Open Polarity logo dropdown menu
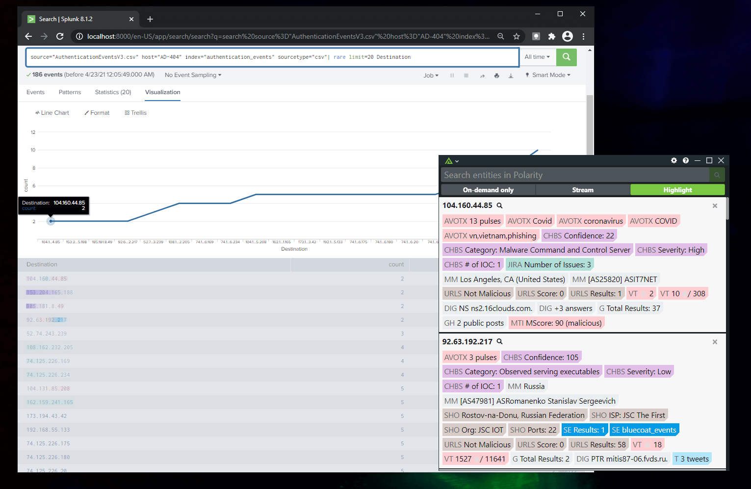Image resolution: width=751 pixels, height=489 pixels. [452, 161]
